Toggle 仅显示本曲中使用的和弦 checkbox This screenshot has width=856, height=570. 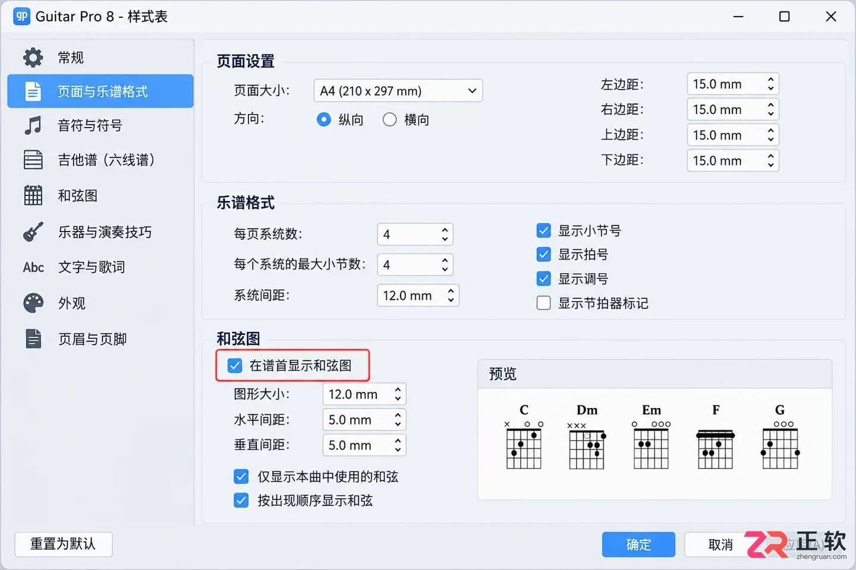tap(241, 476)
